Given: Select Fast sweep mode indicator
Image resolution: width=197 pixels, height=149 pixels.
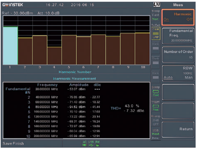Looking at the screenshot, I should click(156, 15).
